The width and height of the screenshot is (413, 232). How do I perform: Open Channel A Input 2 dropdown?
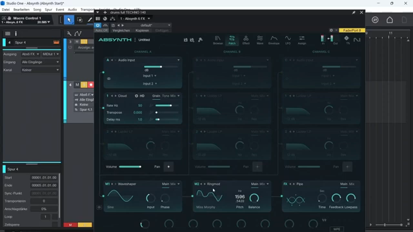(150, 84)
